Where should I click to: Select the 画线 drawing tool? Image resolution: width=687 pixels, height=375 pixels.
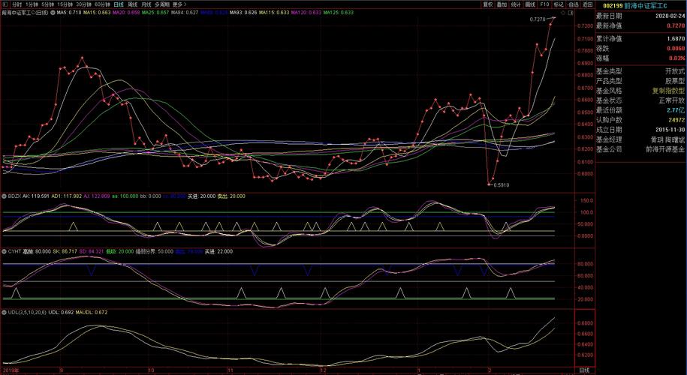(530, 4)
